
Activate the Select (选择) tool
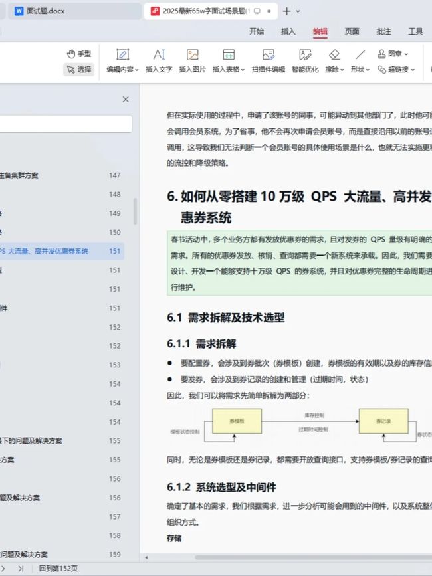[x=79, y=70]
